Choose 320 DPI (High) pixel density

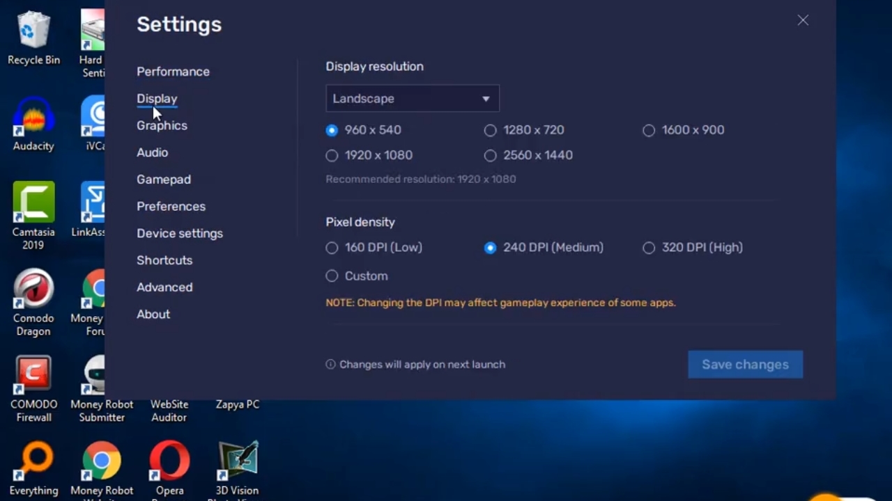pyautogui.click(x=649, y=248)
